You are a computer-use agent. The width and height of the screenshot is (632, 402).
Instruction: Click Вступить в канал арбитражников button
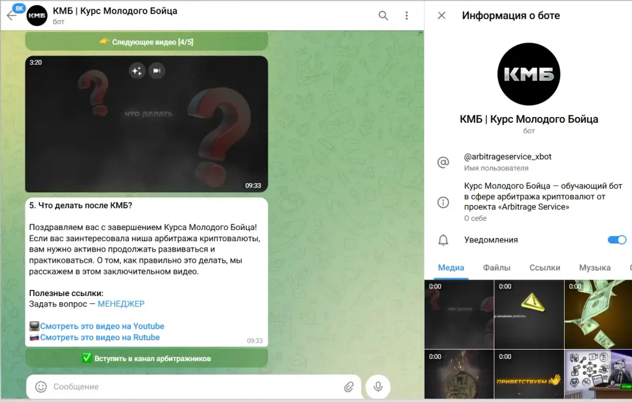coord(146,358)
